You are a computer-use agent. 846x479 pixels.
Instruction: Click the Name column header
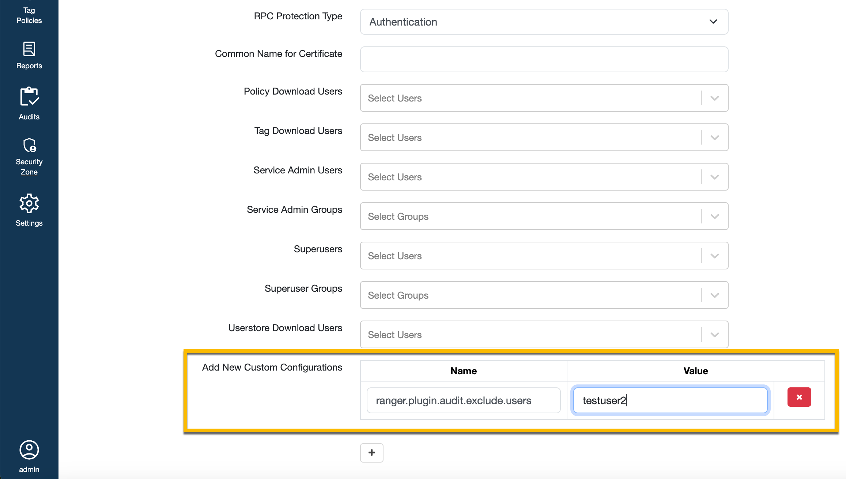463,371
